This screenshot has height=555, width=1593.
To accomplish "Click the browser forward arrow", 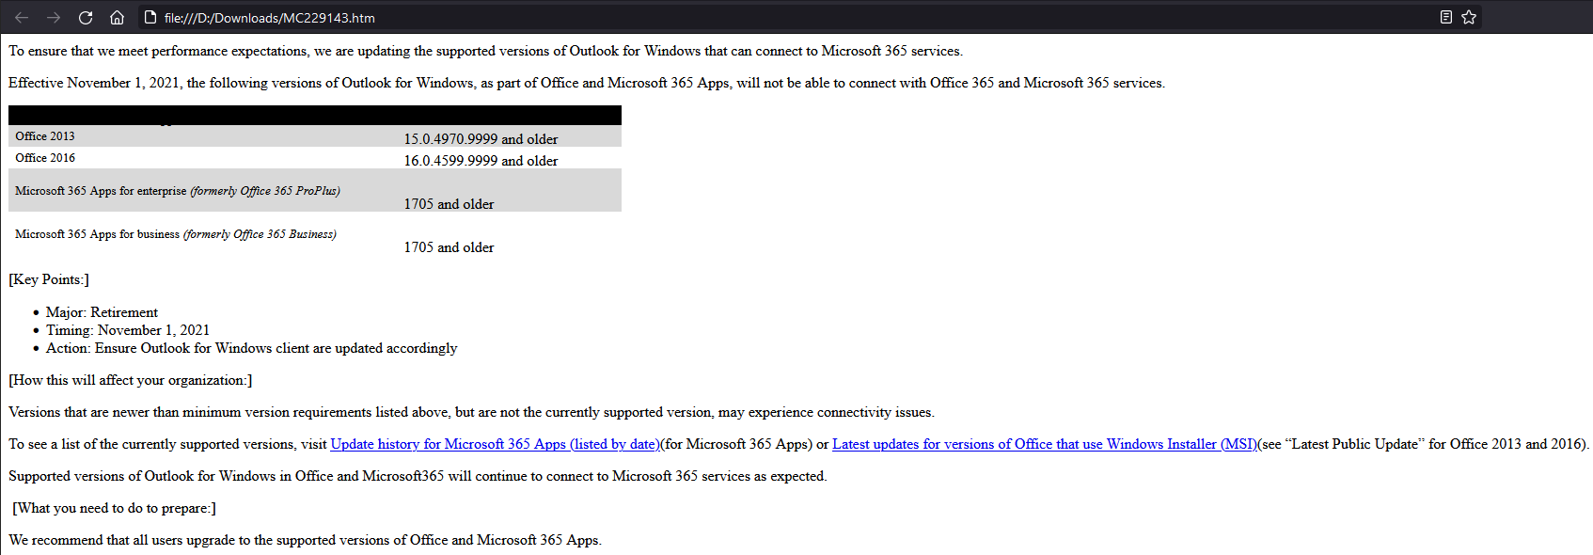I will point(54,18).
